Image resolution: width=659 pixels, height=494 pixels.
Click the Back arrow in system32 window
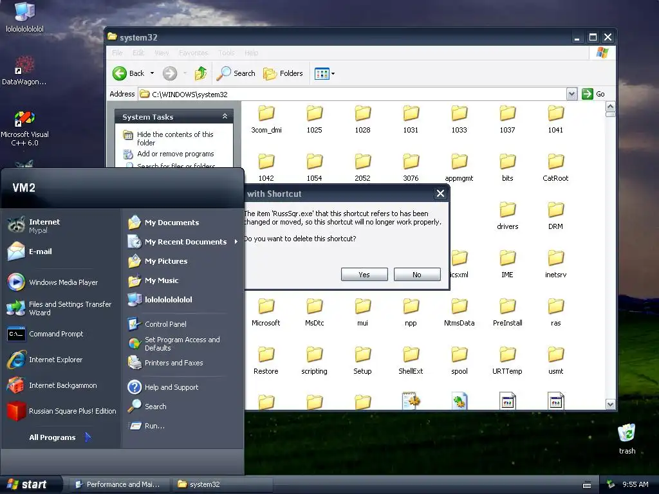coord(120,73)
